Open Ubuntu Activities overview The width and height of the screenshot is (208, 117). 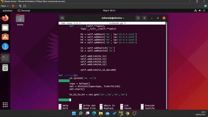click(x=7, y=11)
